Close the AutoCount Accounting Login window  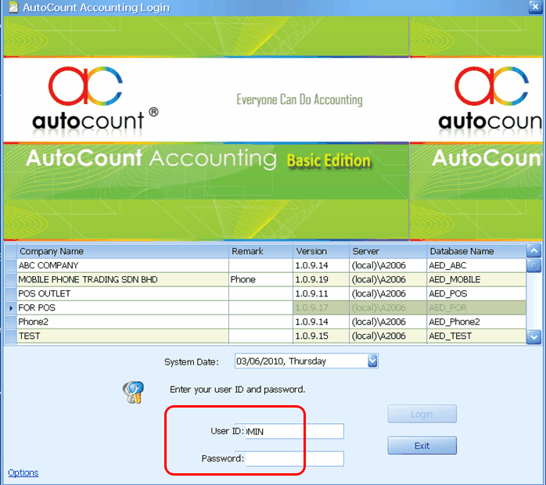(x=535, y=7)
